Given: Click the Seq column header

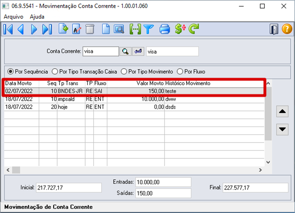Looking at the screenshot, I should (x=48, y=83).
